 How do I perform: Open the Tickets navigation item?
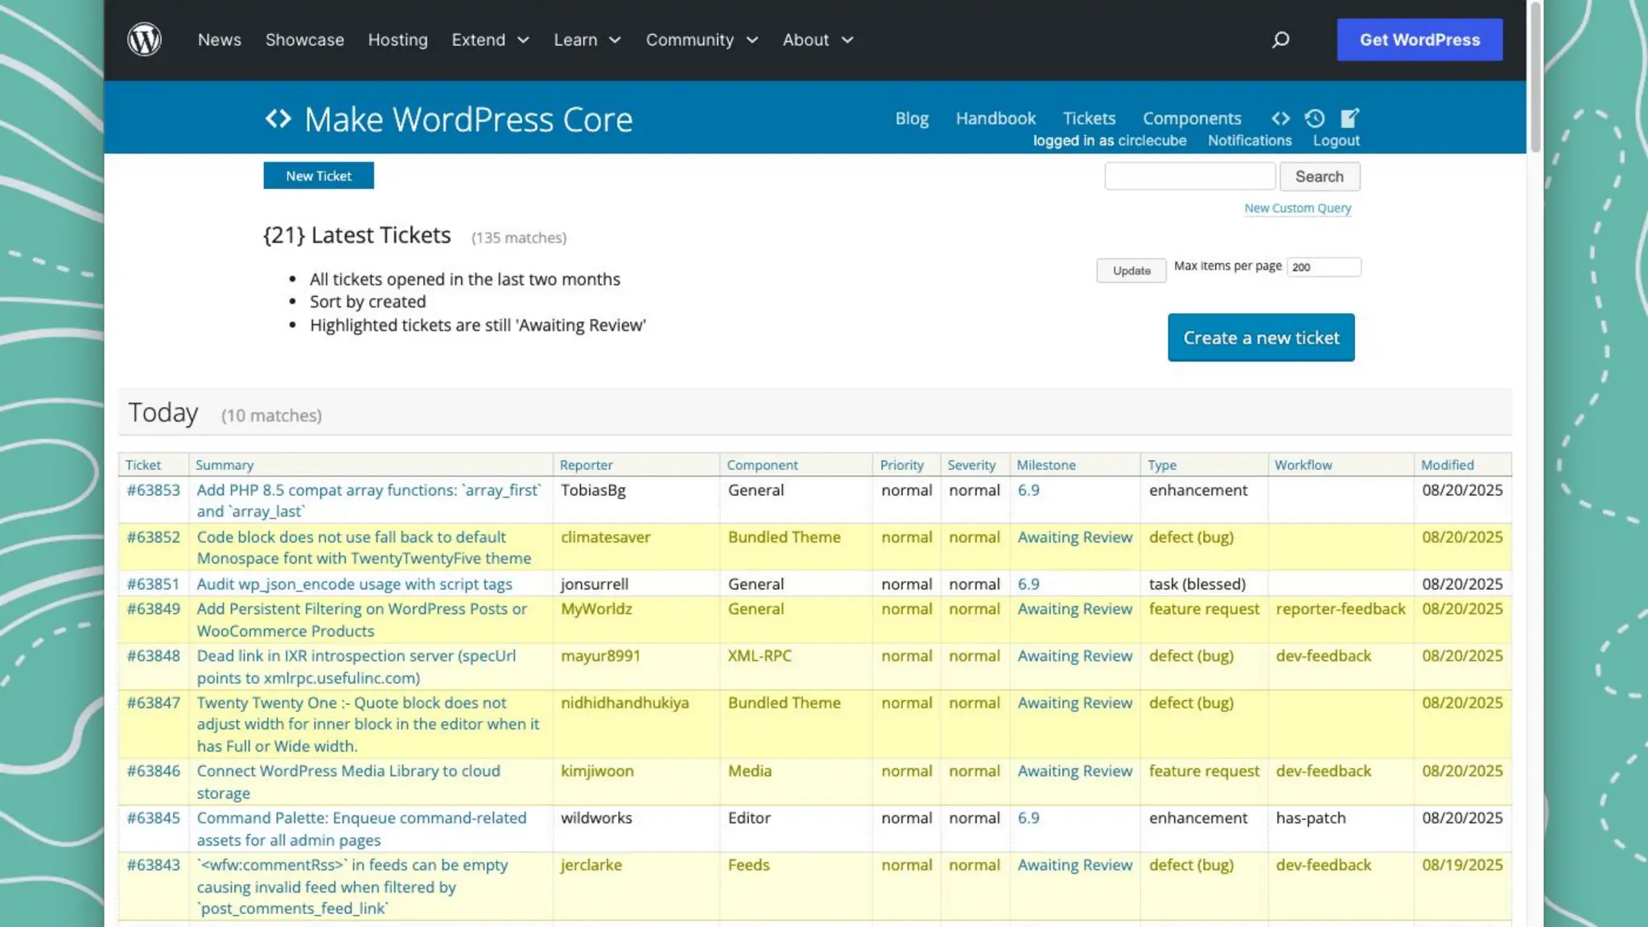[1089, 118]
